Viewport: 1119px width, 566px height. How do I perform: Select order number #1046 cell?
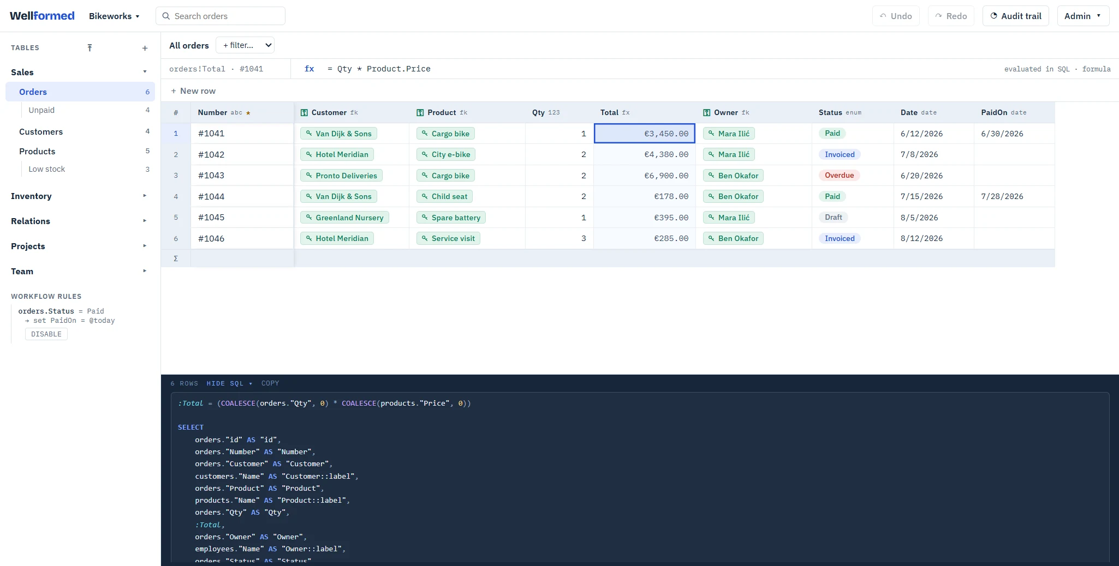(x=242, y=238)
